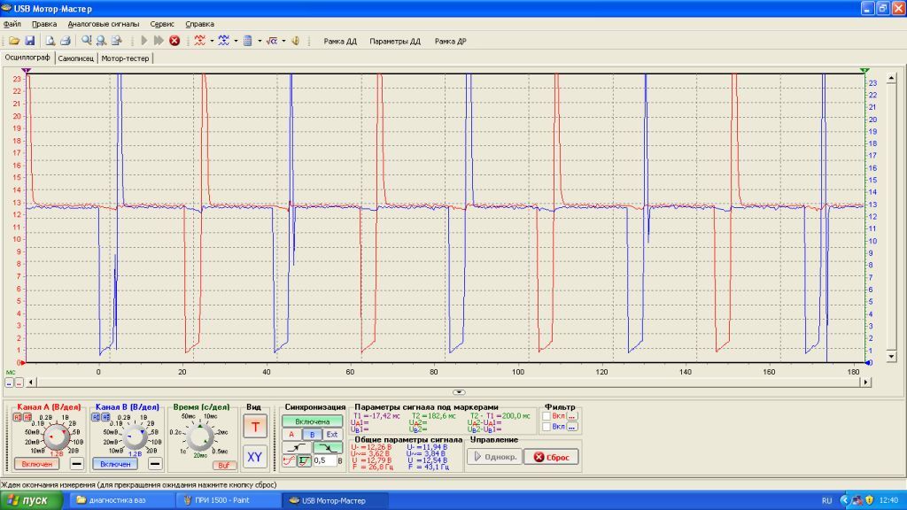Image resolution: width=907 pixels, height=510 pixels.
Task: Print the oscillogram using the printer icon
Action: [x=66, y=41]
